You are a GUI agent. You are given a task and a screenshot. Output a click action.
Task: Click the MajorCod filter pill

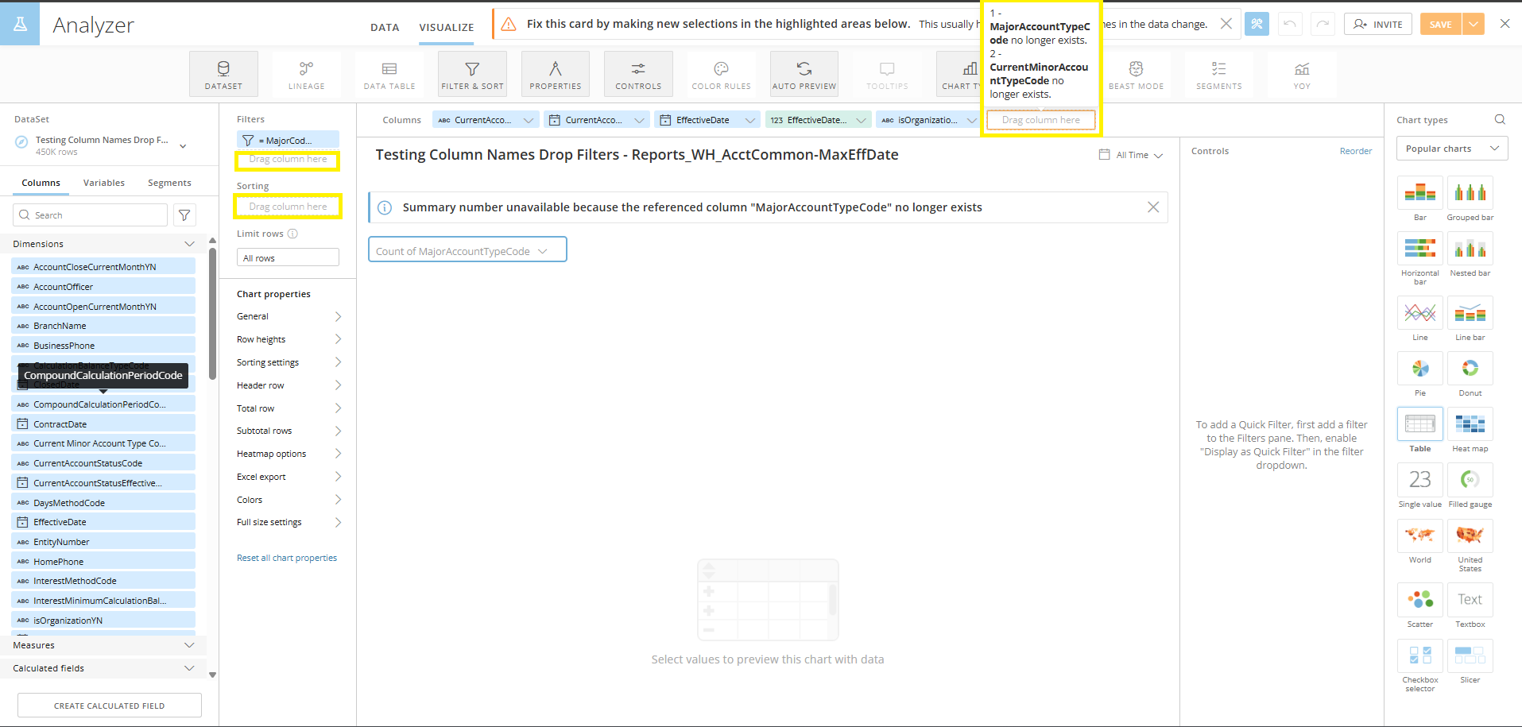point(288,140)
